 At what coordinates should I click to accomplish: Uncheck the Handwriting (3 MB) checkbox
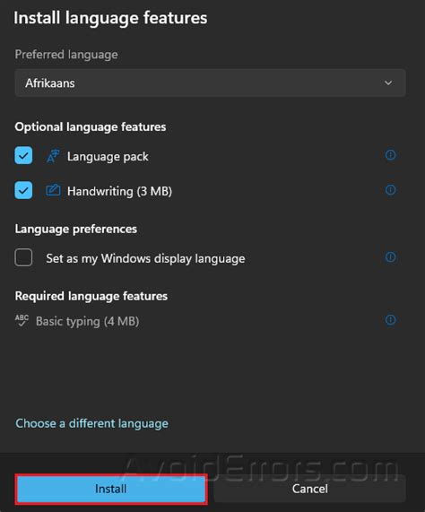(23, 190)
